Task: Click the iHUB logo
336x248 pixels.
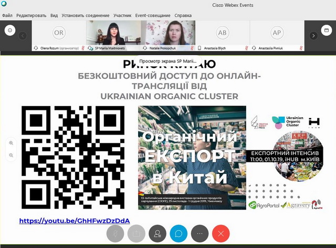Action: [x=314, y=123]
